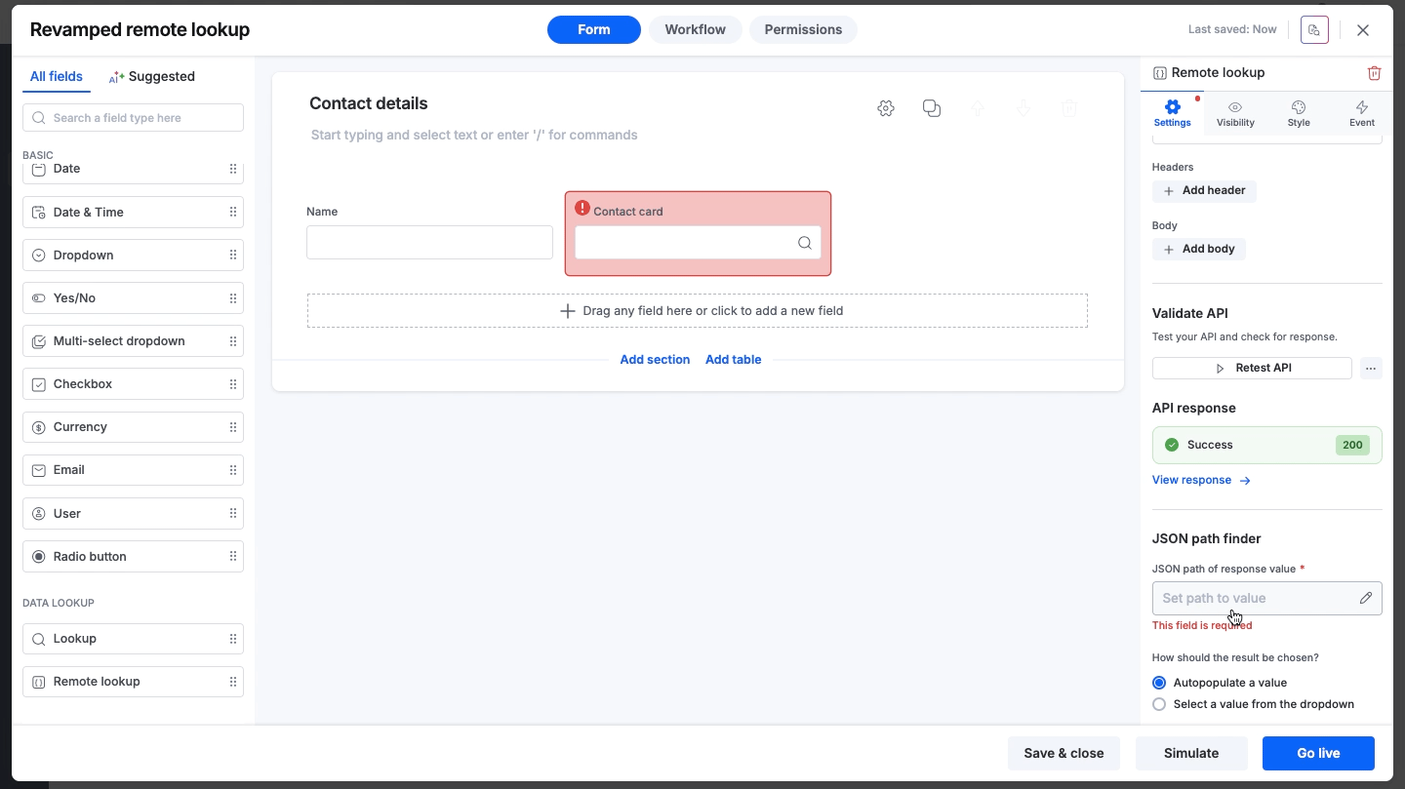Click the search icon in Contact card field
Image resolution: width=1405 pixels, height=789 pixels.
(805, 243)
